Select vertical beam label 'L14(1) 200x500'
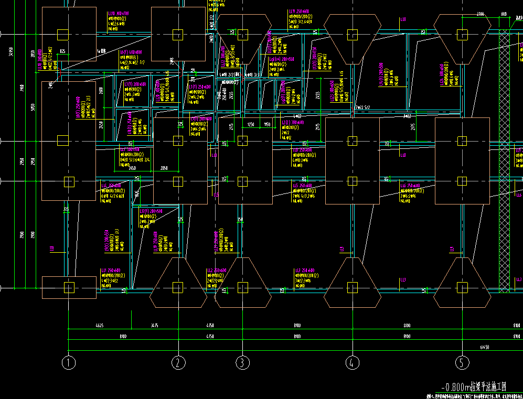523x399 pixels. point(380,74)
